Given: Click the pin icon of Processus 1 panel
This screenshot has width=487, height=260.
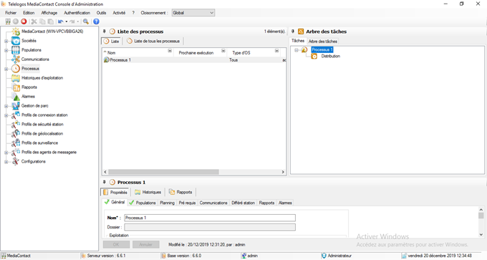Looking at the screenshot, I should pyautogui.click(x=105, y=182).
